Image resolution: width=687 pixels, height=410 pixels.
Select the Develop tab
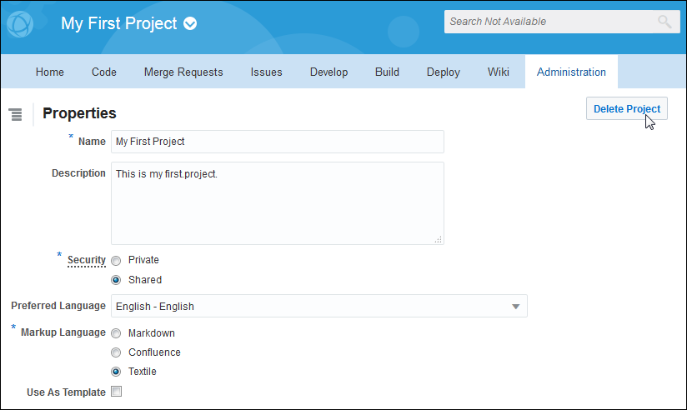click(328, 72)
